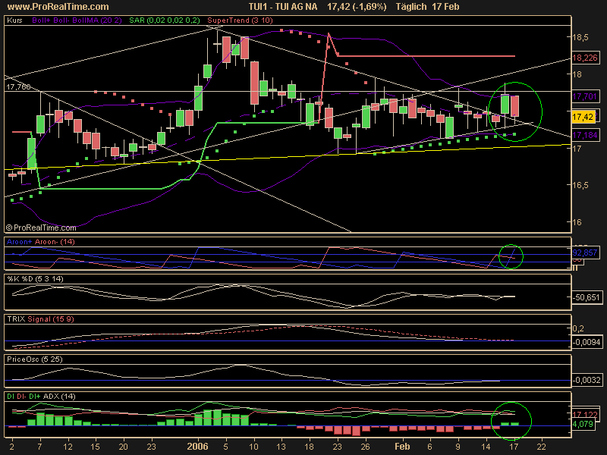Viewport: 607px width, 455px height.
Task: Click the © ProRealTime.com watermark
Action: (x=41, y=227)
